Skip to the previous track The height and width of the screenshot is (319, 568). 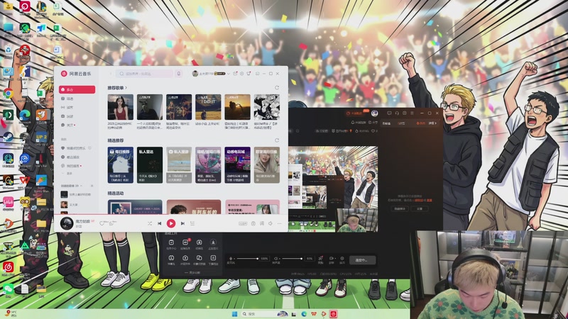coord(159,223)
